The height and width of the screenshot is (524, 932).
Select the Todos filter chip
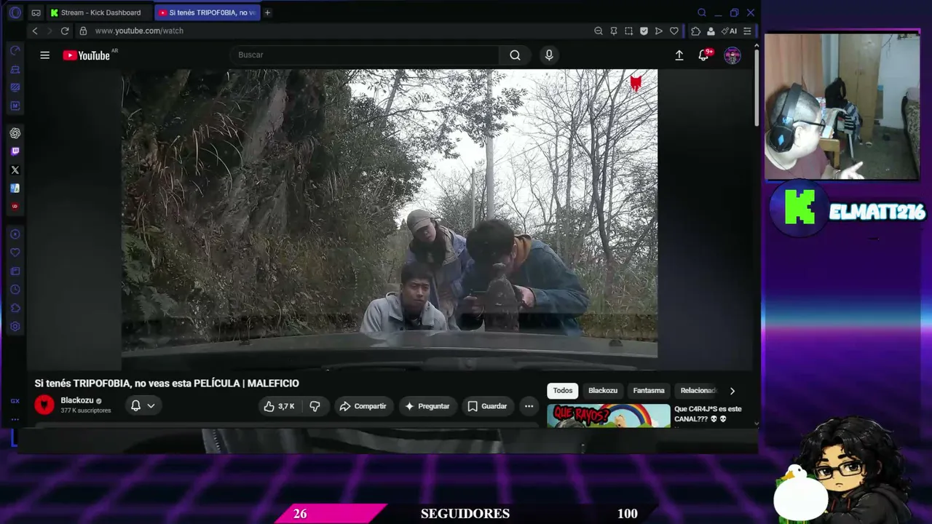point(563,391)
